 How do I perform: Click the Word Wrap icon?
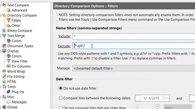pos(4,71)
